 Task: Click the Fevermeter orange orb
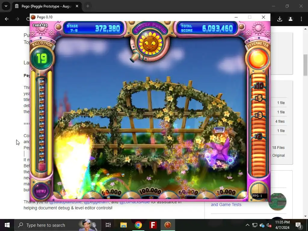click(x=258, y=59)
